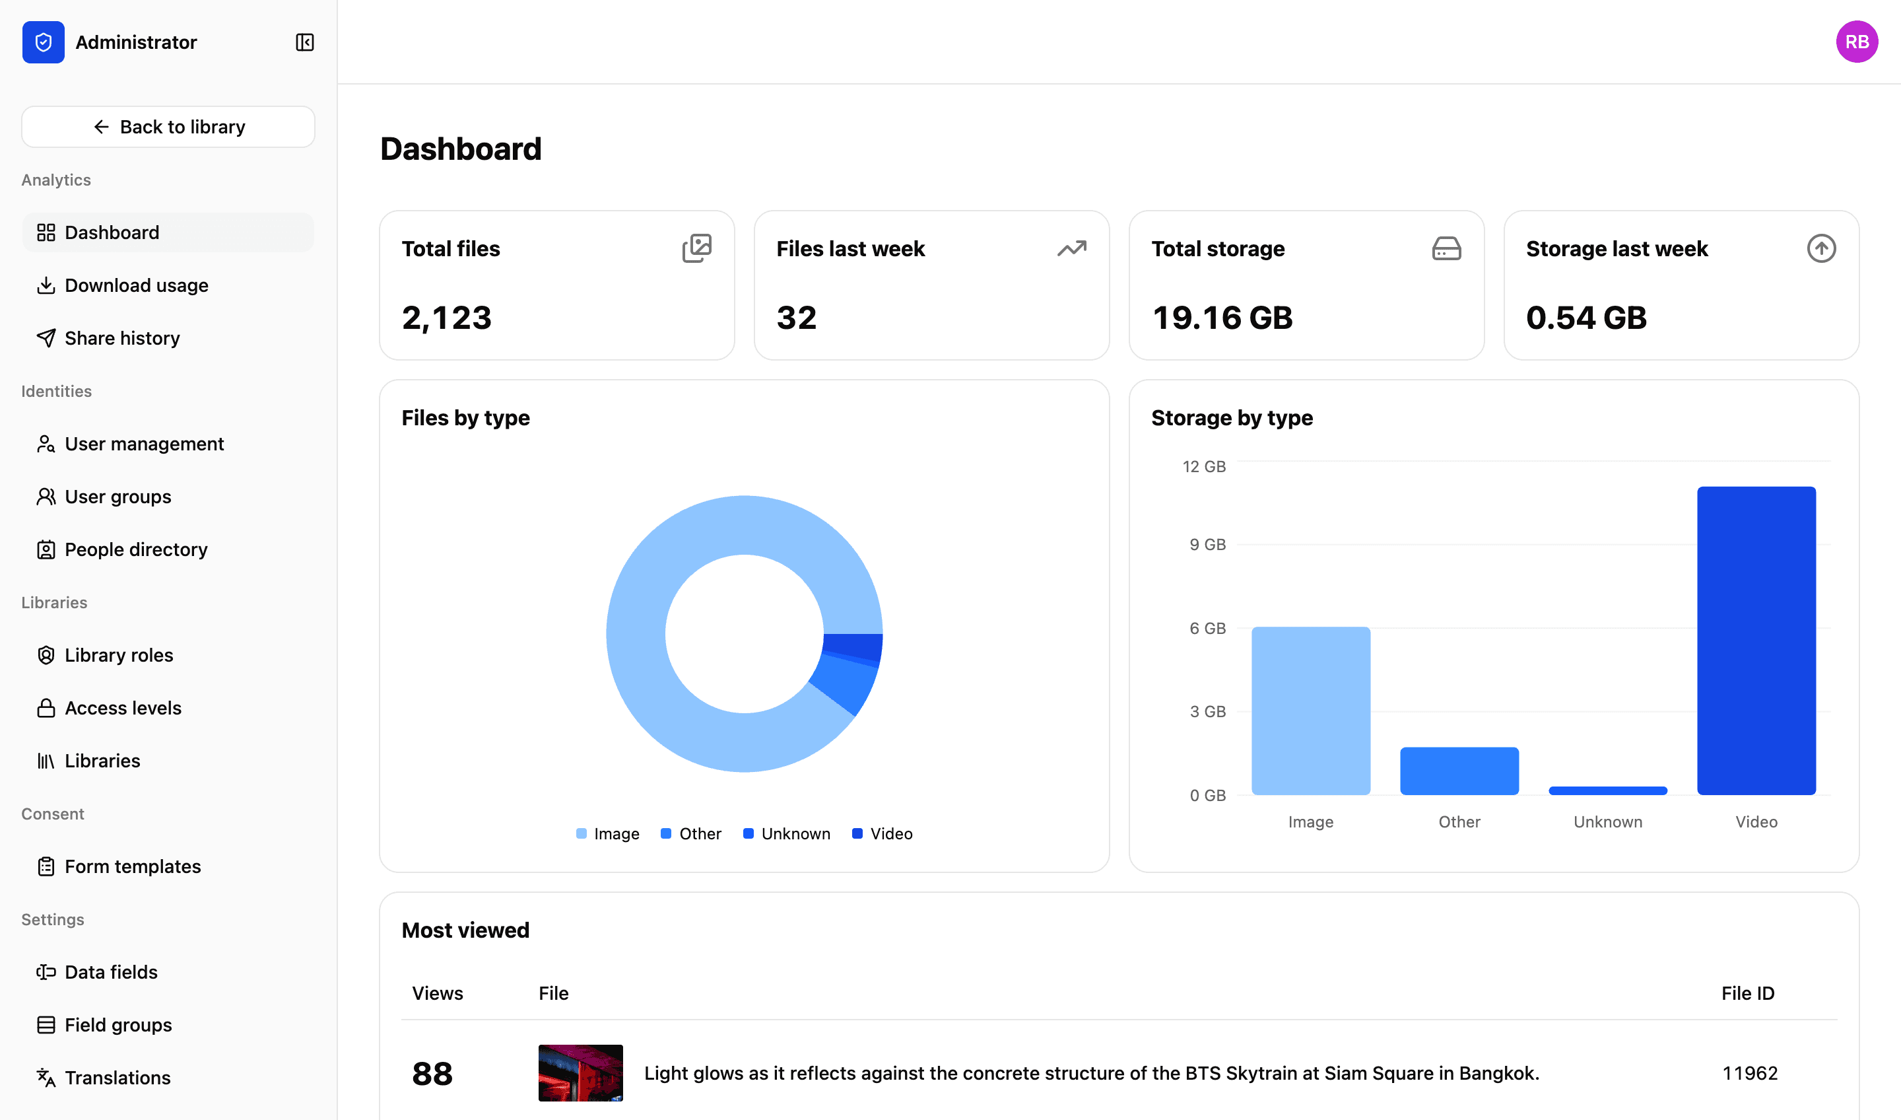Click the Download usage download icon
The image size is (1901, 1120).
point(46,285)
